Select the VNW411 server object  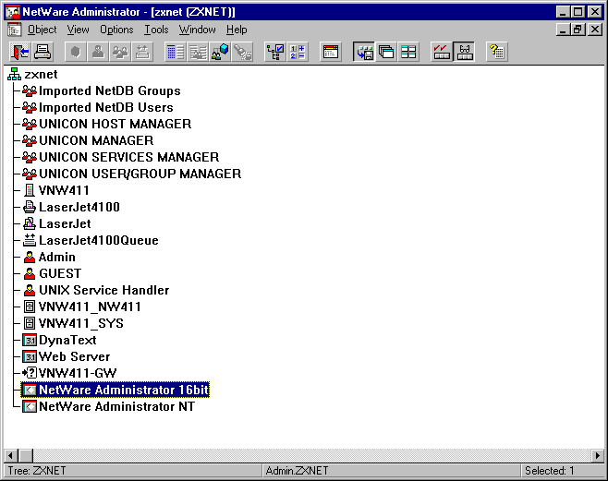pyautogui.click(x=55, y=190)
